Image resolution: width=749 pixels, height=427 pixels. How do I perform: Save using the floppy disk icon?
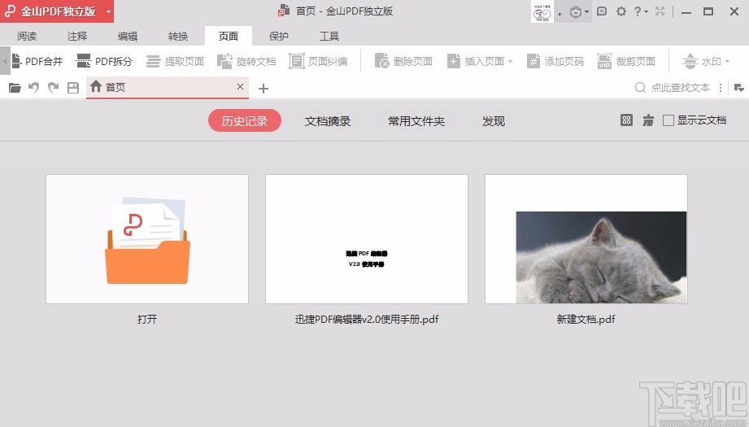coord(73,88)
